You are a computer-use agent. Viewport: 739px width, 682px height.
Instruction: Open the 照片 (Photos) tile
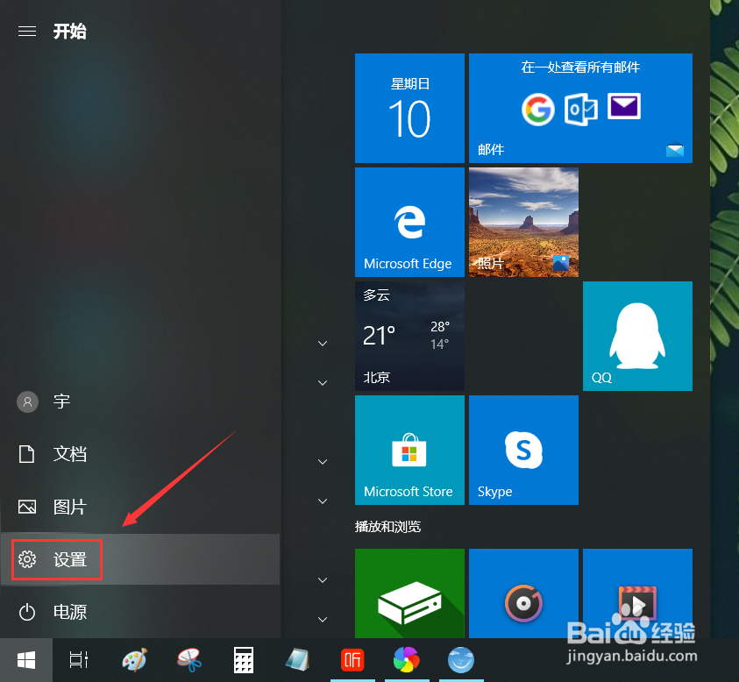(523, 222)
